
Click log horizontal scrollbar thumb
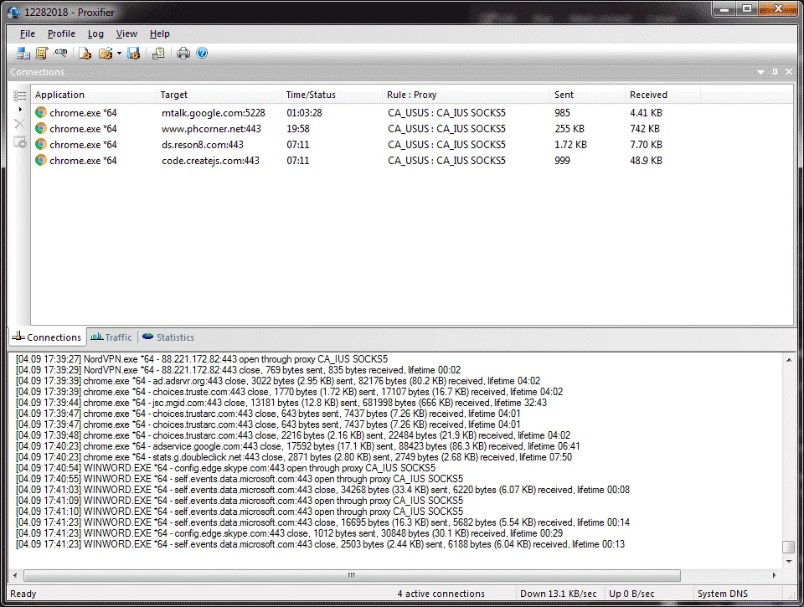click(x=352, y=575)
